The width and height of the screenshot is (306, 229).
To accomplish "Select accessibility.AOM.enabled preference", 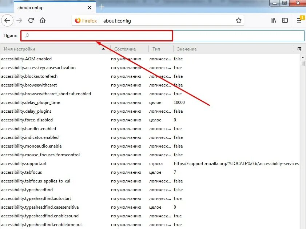I will [x=150, y=59].
